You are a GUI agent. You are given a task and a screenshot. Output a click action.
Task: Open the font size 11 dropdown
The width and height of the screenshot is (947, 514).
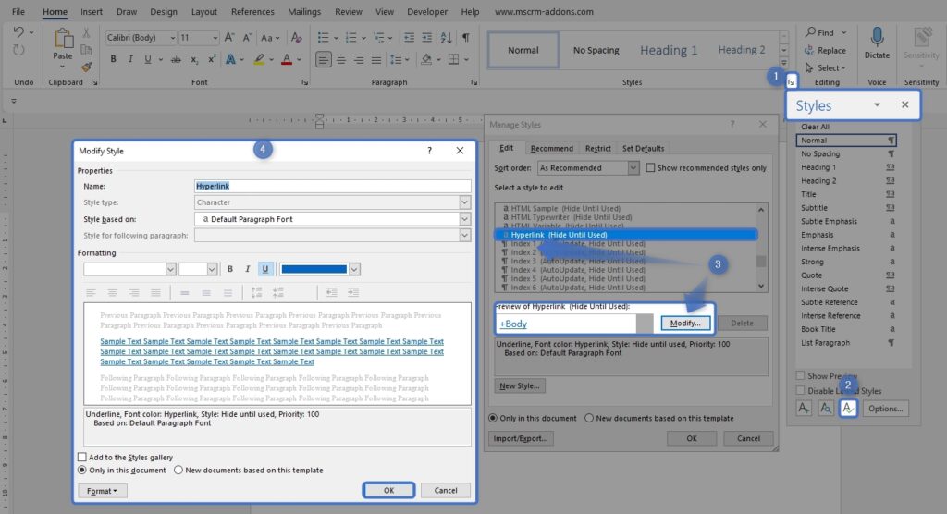point(215,38)
